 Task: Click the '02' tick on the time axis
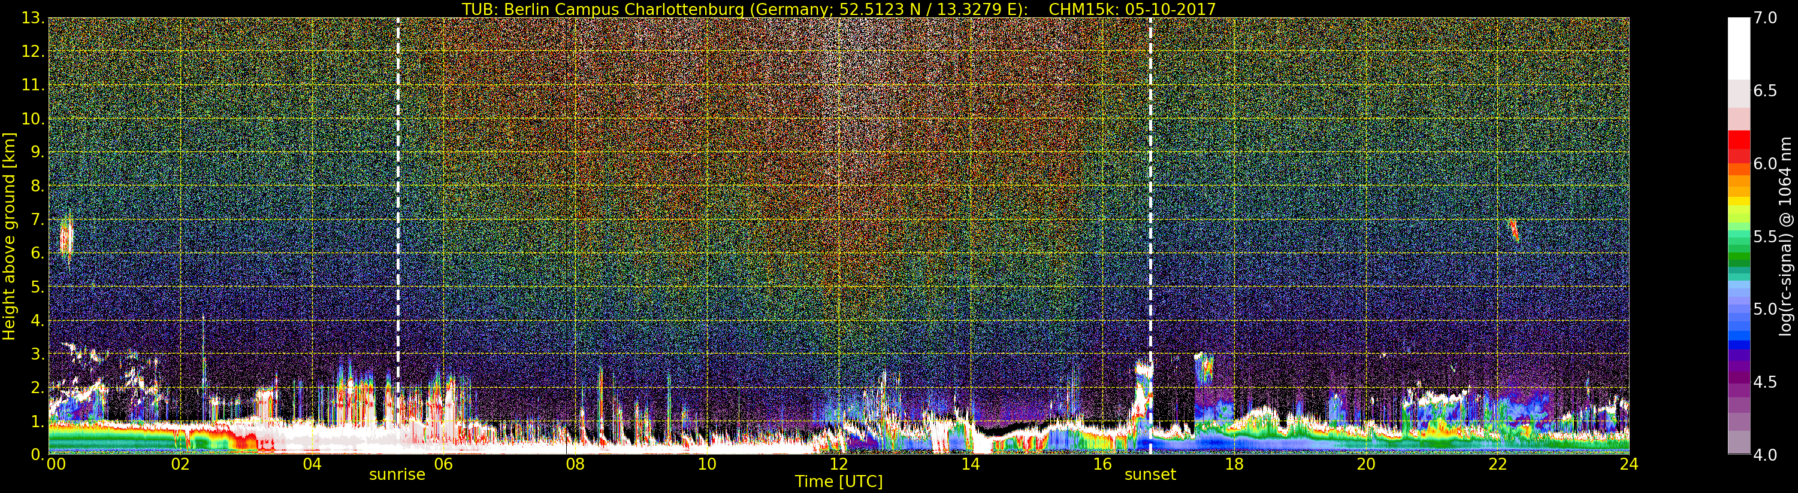pos(181,464)
